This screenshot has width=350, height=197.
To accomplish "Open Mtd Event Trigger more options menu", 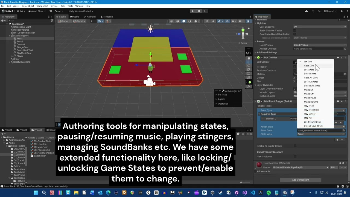I will click(x=345, y=101).
